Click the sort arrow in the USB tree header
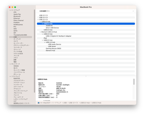Image resolution: width=144 pixels, height=115 pixels. [x=133, y=11]
